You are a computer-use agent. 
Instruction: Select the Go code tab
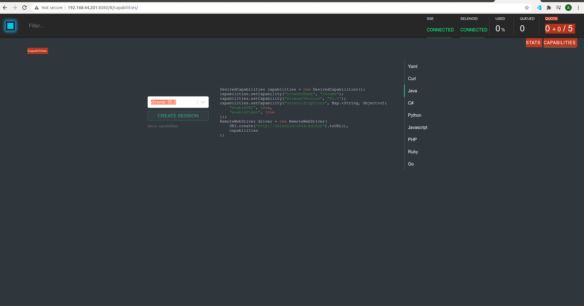point(411,164)
